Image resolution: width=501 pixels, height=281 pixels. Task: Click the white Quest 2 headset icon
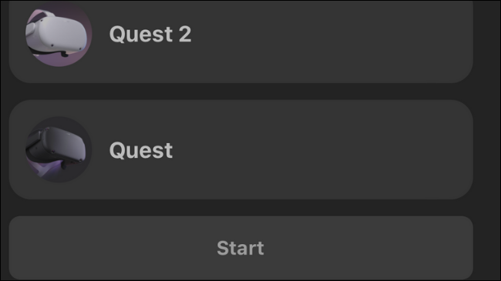pyautogui.click(x=59, y=34)
